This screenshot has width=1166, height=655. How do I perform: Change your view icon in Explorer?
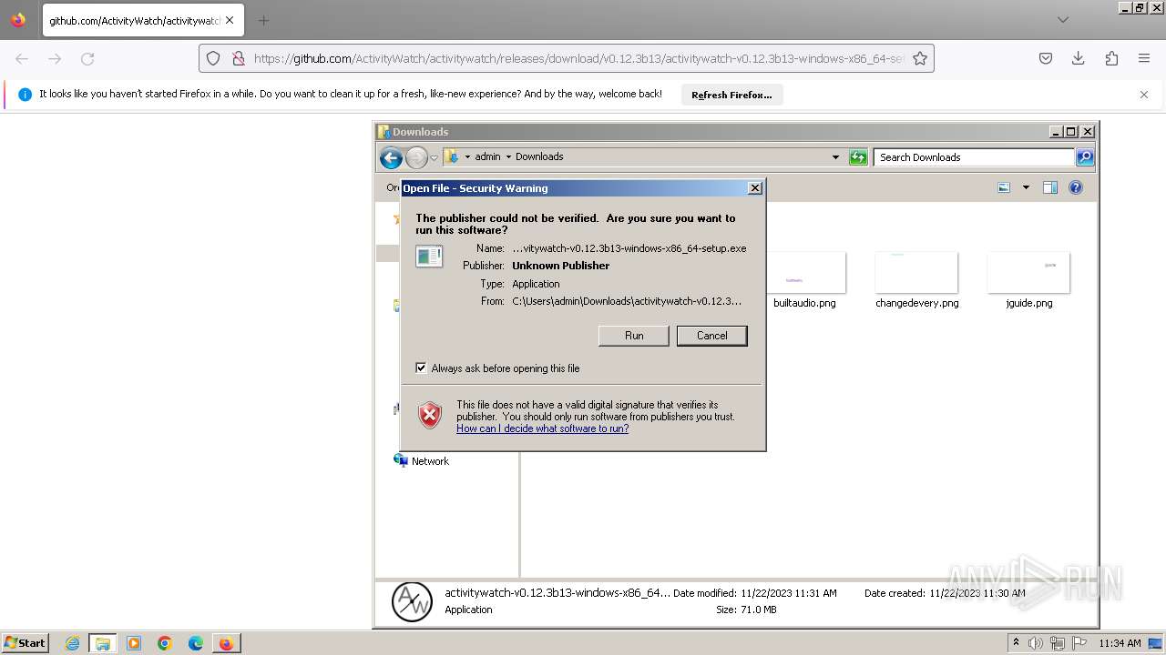point(1004,187)
